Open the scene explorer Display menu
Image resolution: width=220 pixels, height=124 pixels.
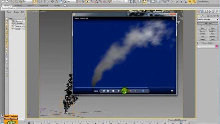(x=16, y=12)
